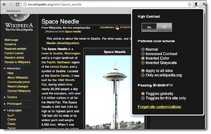Select Català language link
Image resolution: width=211 pixels, height=134 pixels.
pyautogui.click(x=12, y=119)
